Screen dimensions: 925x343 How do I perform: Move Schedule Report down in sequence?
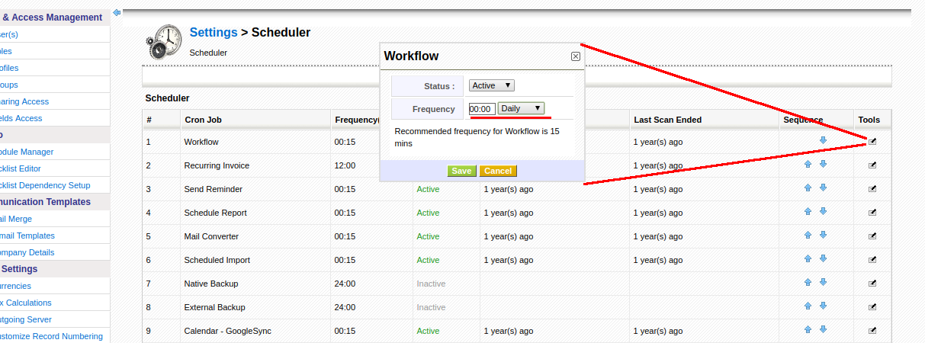point(823,212)
